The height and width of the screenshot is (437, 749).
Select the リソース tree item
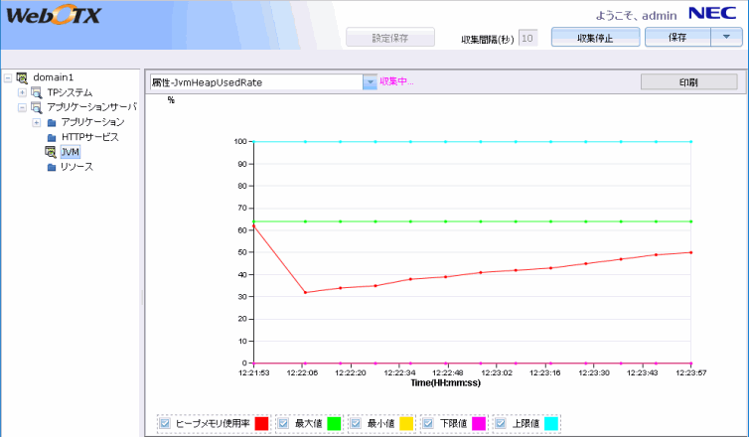tap(76, 167)
